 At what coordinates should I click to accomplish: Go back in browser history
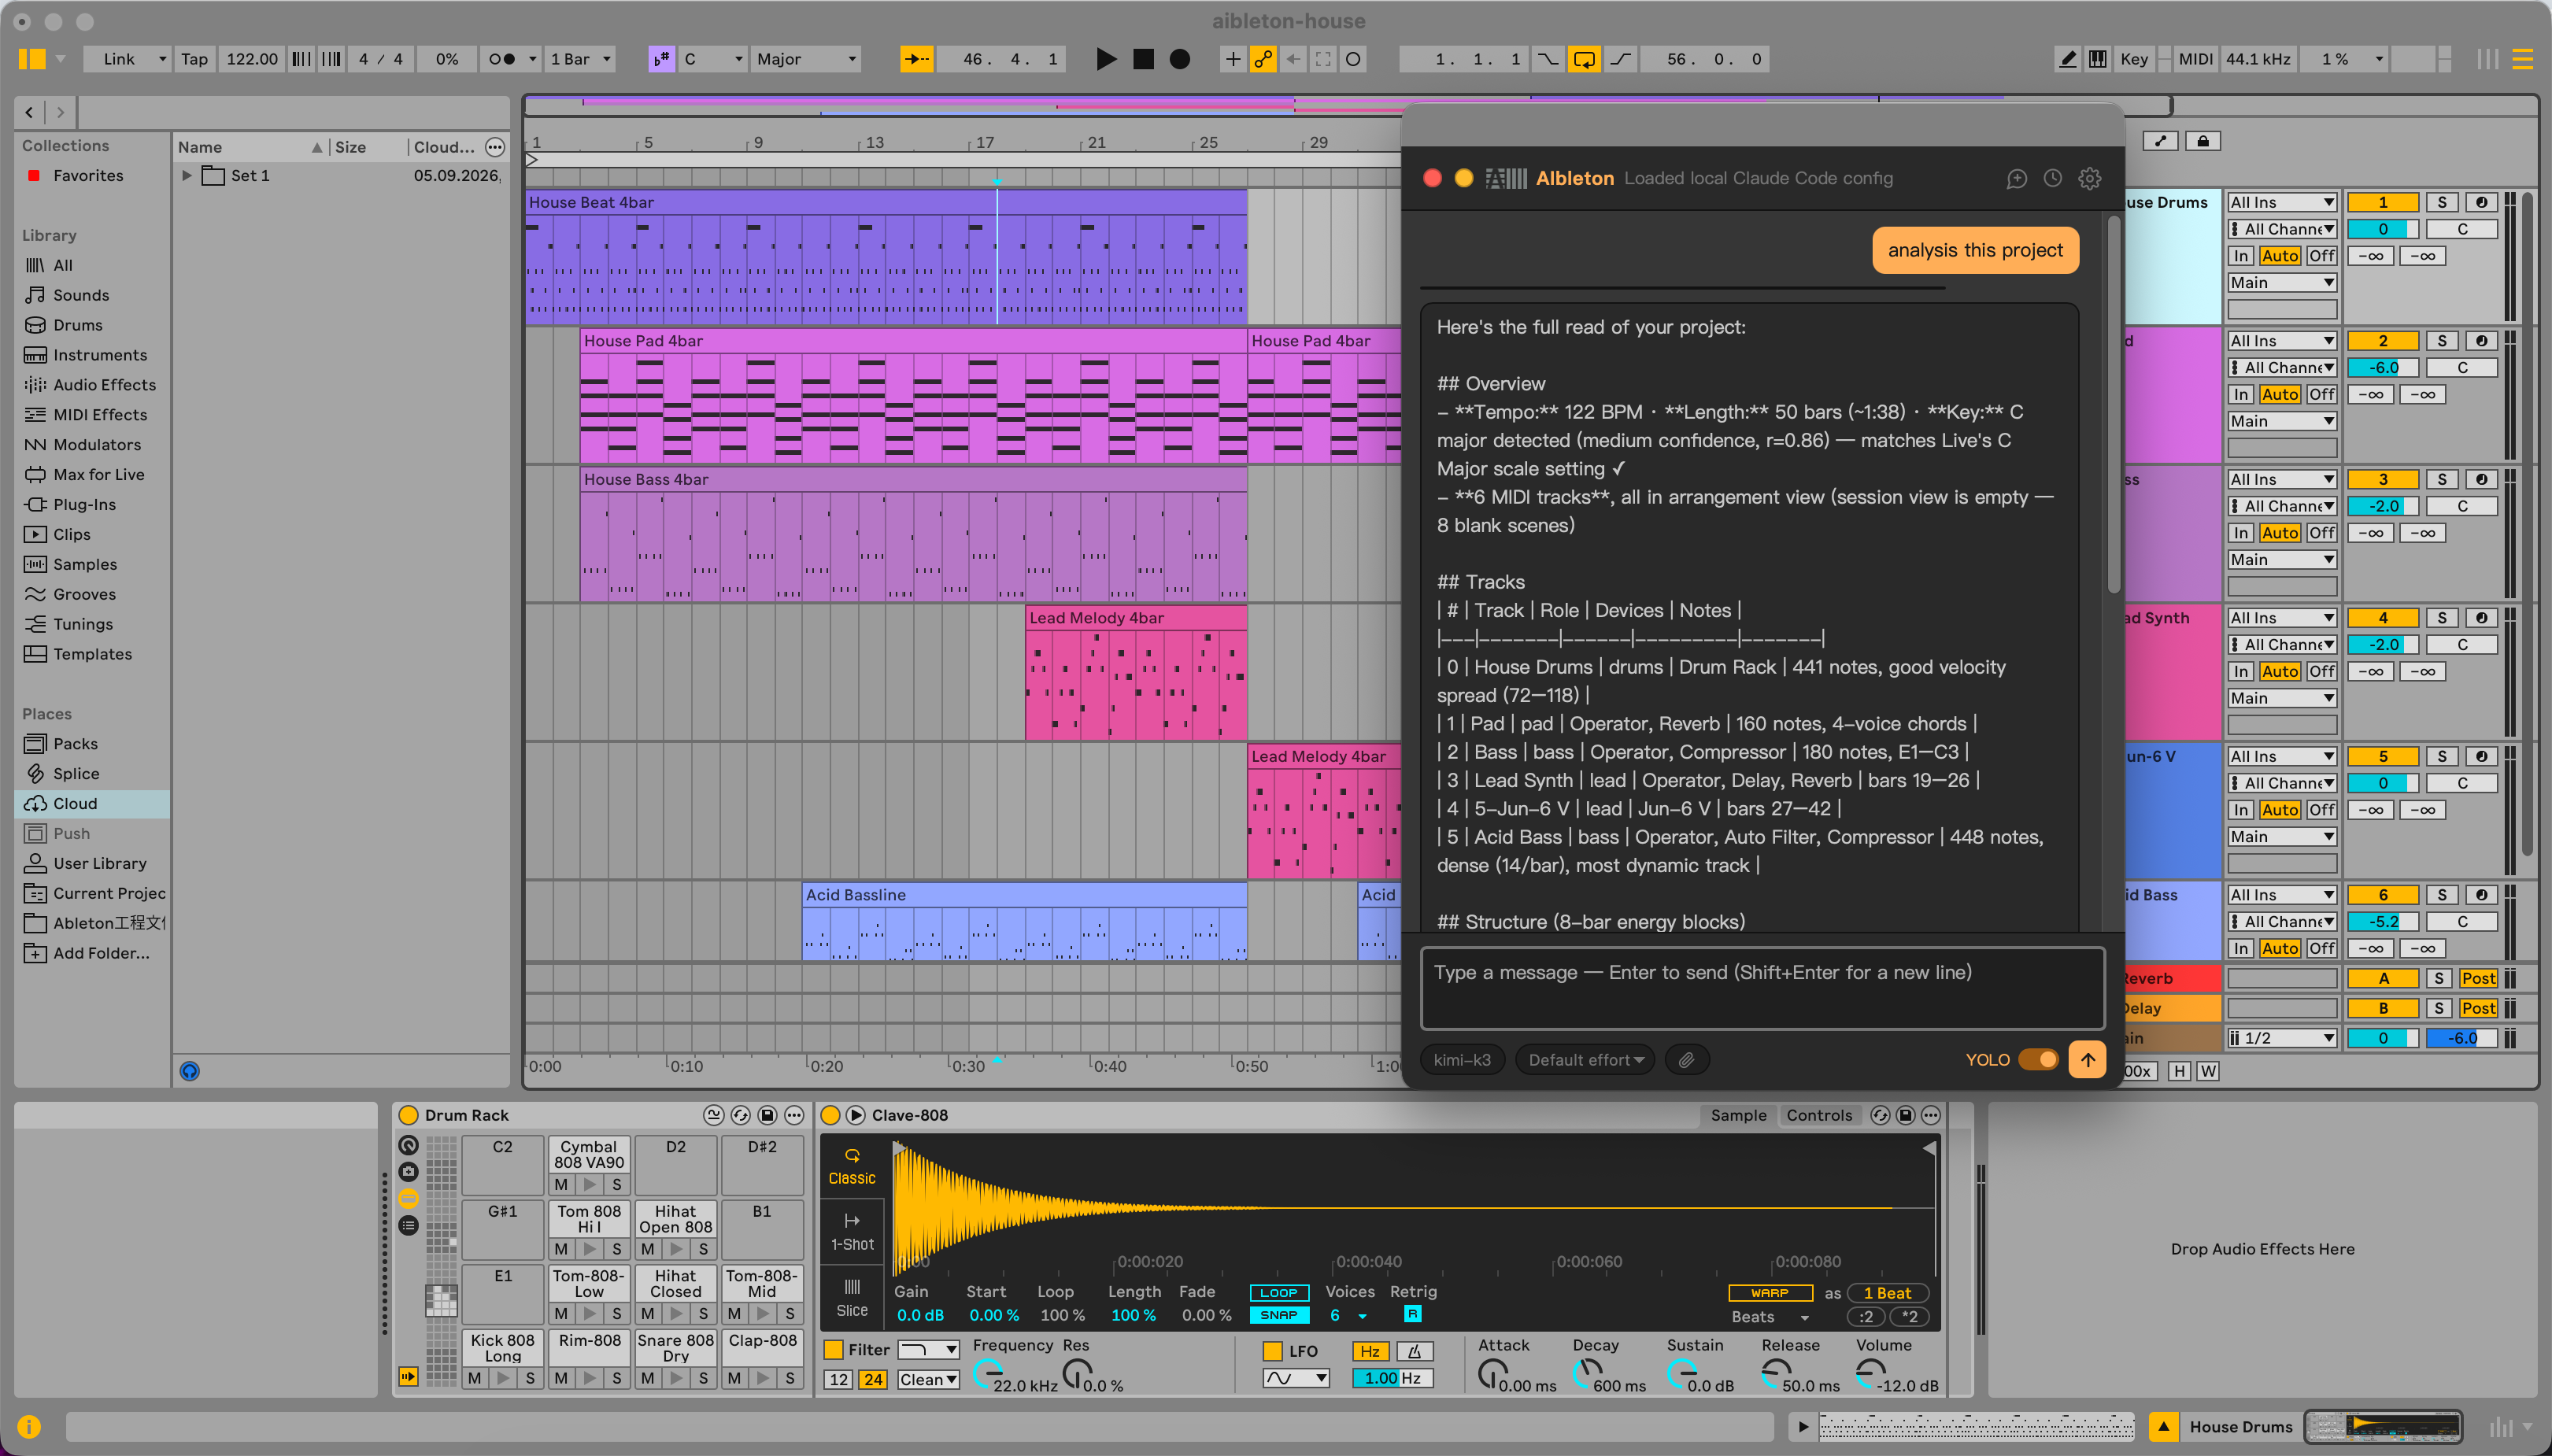[29, 112]
